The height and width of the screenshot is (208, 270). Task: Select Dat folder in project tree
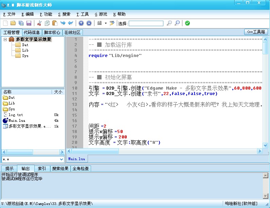(25, 45)
